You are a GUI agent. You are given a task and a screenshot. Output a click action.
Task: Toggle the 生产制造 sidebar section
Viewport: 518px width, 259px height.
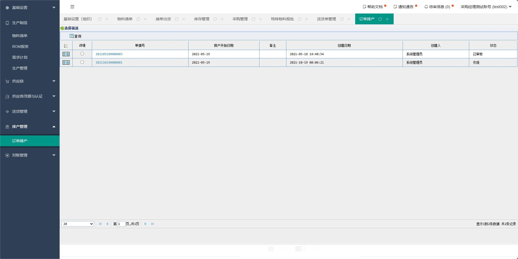[x=30, y=23]
